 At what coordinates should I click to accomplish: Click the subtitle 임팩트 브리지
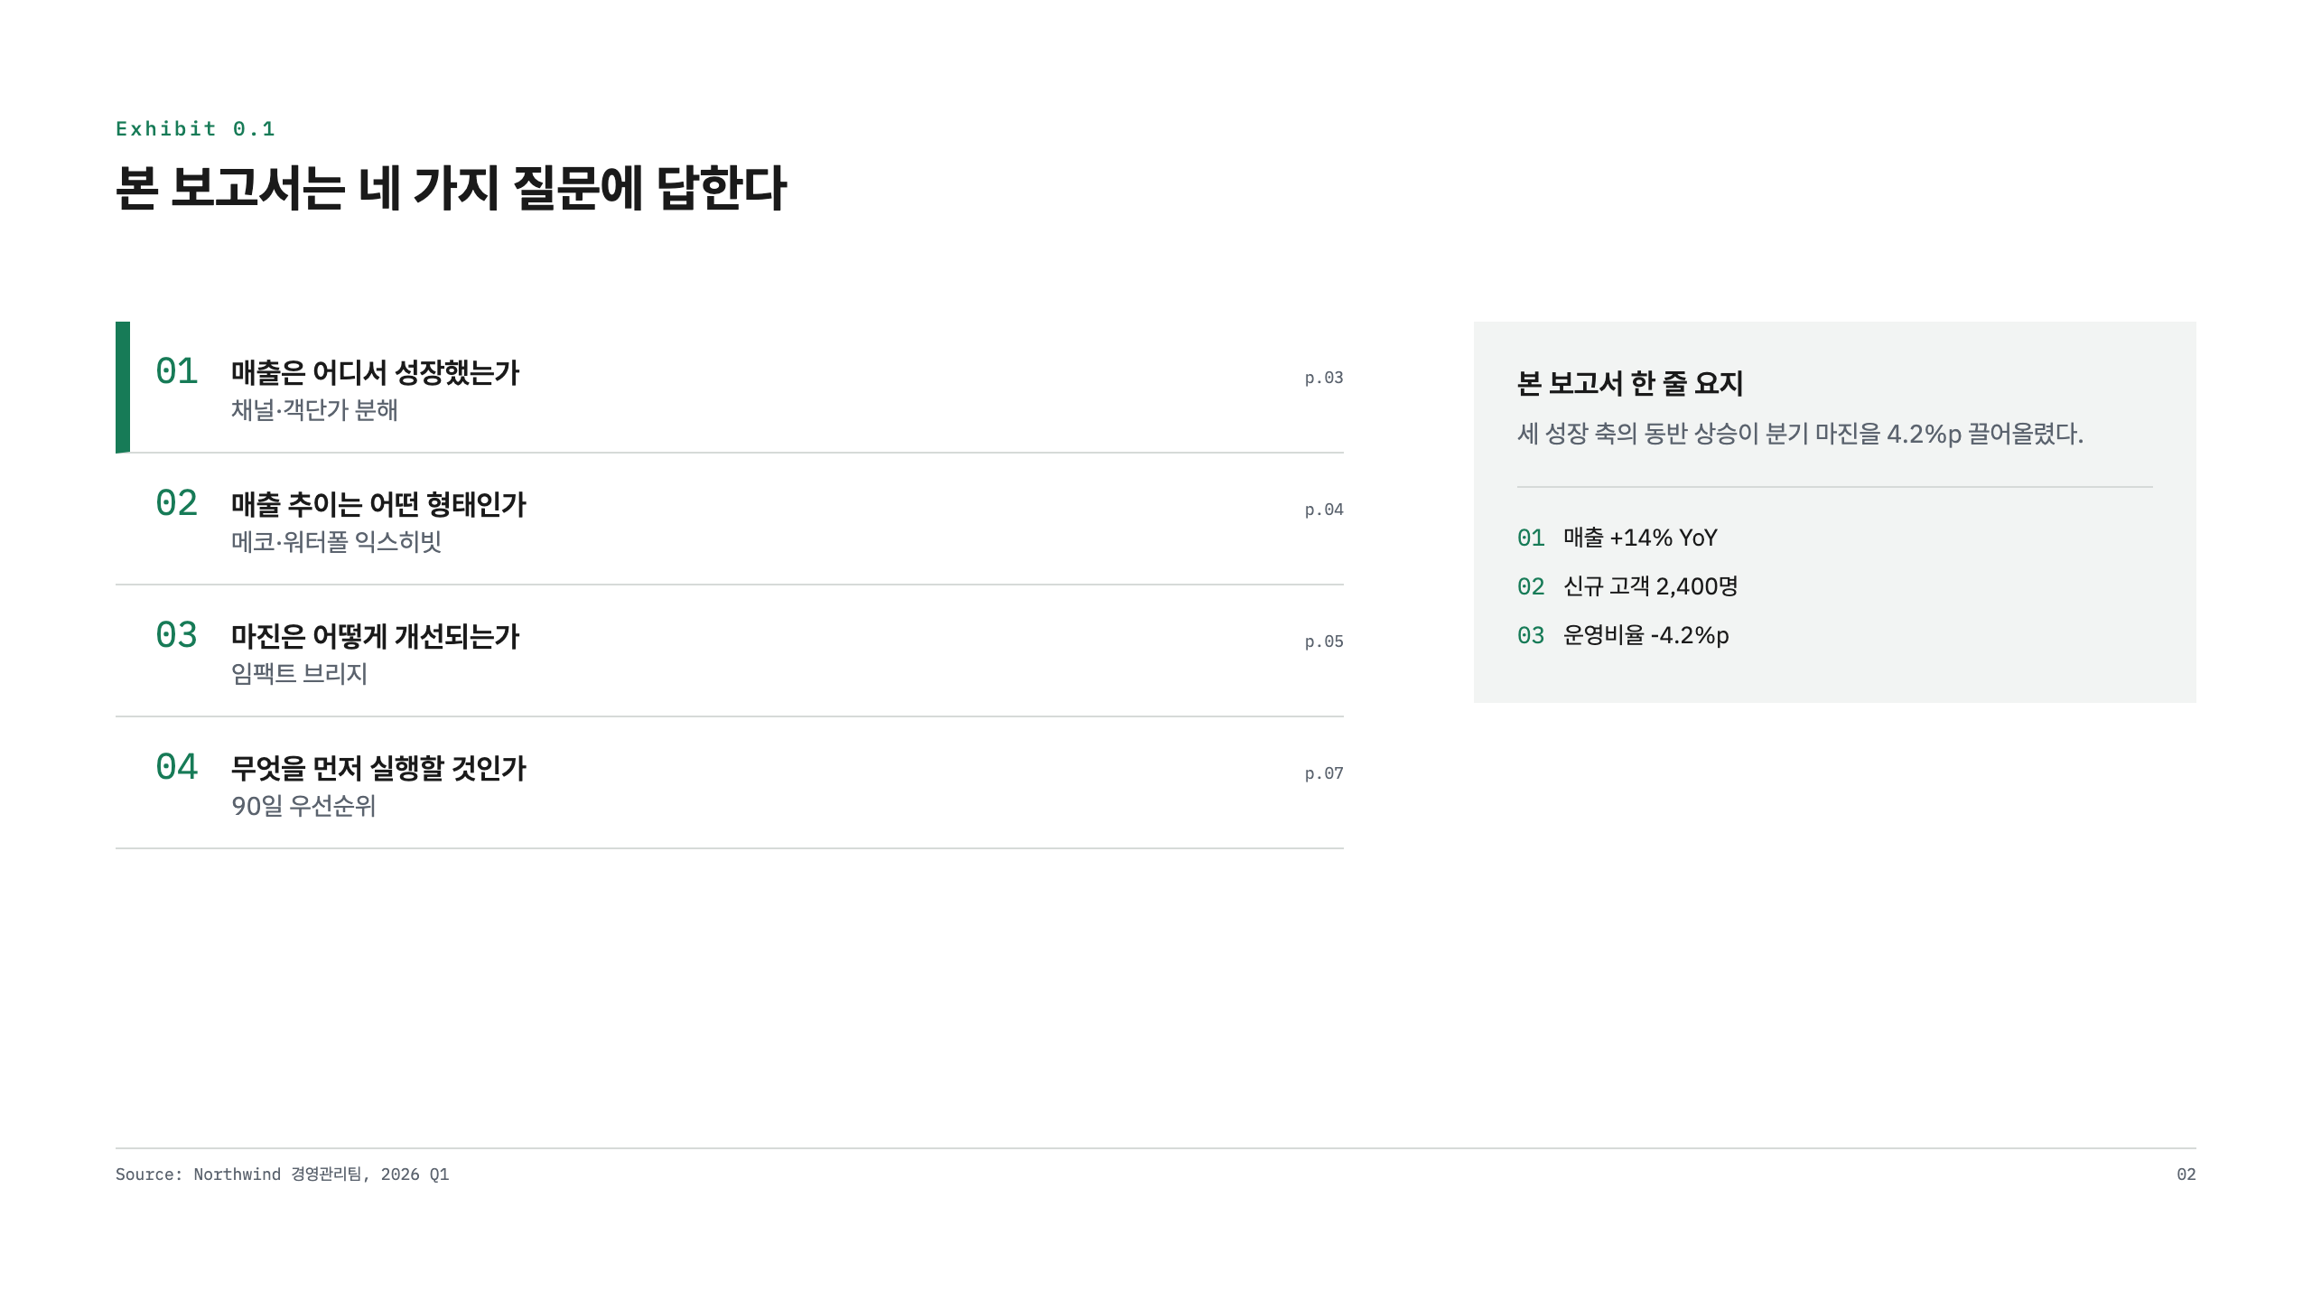(299, 674)
